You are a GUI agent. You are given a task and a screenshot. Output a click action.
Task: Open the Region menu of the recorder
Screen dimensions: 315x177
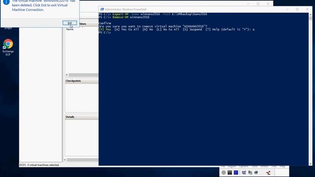[232, 166]
